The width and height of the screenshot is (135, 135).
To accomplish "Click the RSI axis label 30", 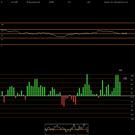I will (2, 40).
